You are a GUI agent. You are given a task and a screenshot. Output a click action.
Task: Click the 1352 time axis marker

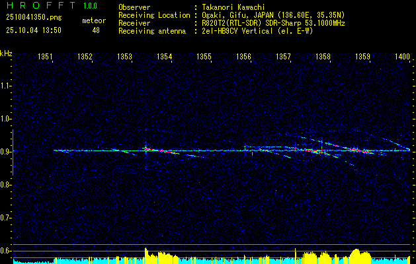tap(85, 56)
